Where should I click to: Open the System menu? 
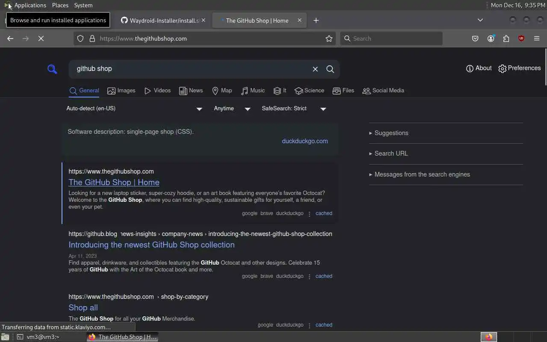(x=83, y=5)
